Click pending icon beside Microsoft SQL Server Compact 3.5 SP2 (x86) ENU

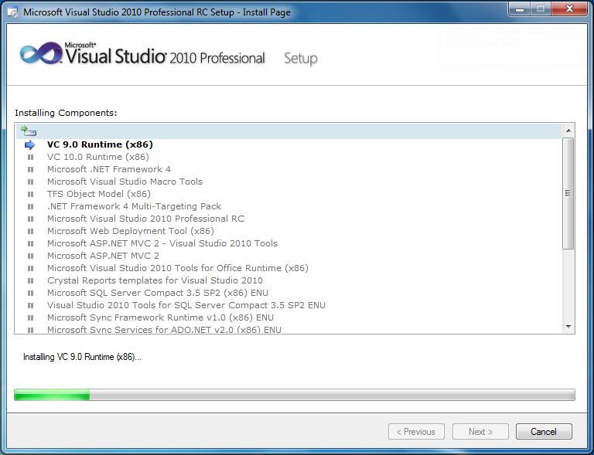pos(31,293)
